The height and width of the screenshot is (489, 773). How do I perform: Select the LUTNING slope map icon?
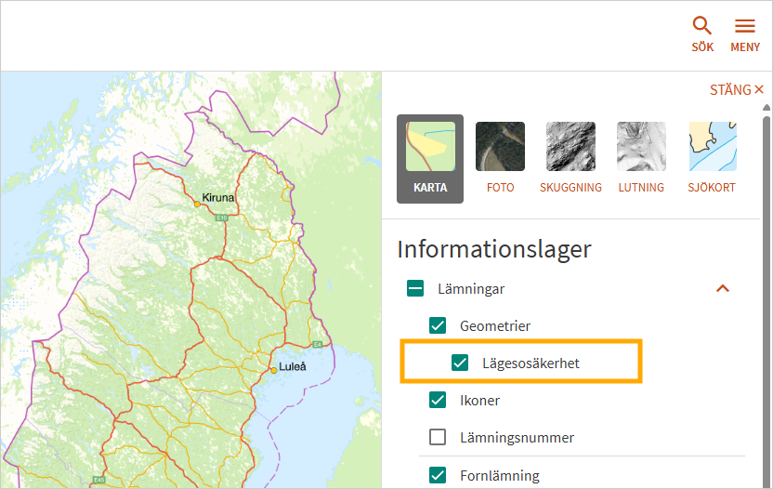(641, 147)
